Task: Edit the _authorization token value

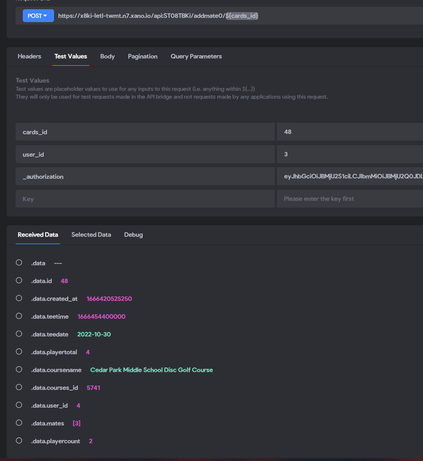Action: pyautogui.click(x=350, y=176)
